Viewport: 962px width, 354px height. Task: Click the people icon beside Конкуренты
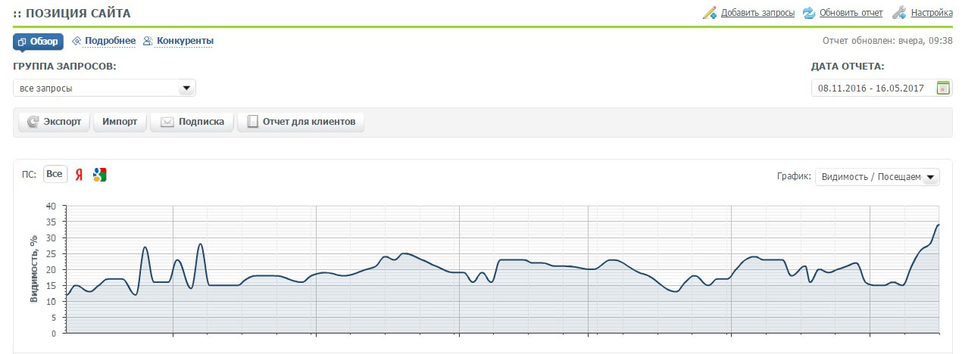point(148,41)
